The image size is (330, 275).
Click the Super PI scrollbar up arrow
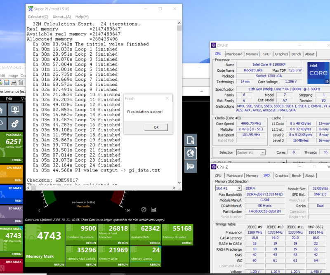(179, 23)
